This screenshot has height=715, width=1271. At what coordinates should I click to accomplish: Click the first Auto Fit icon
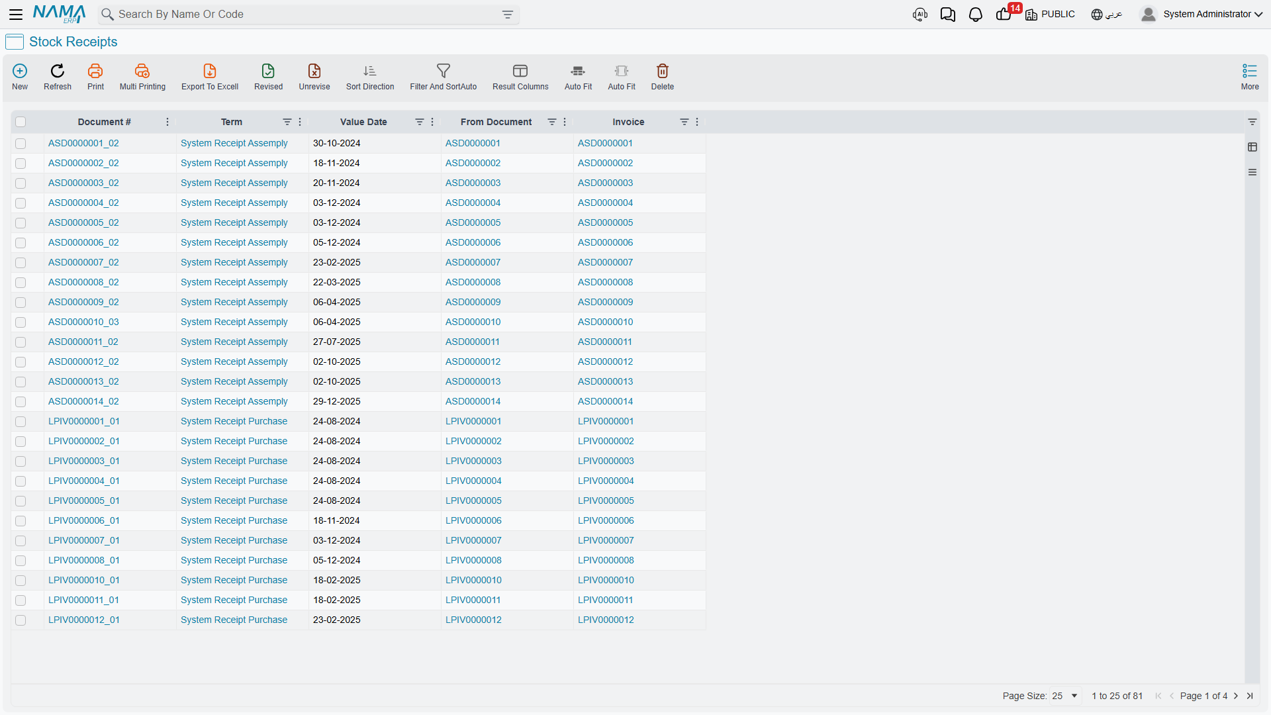tap(578, 71)
